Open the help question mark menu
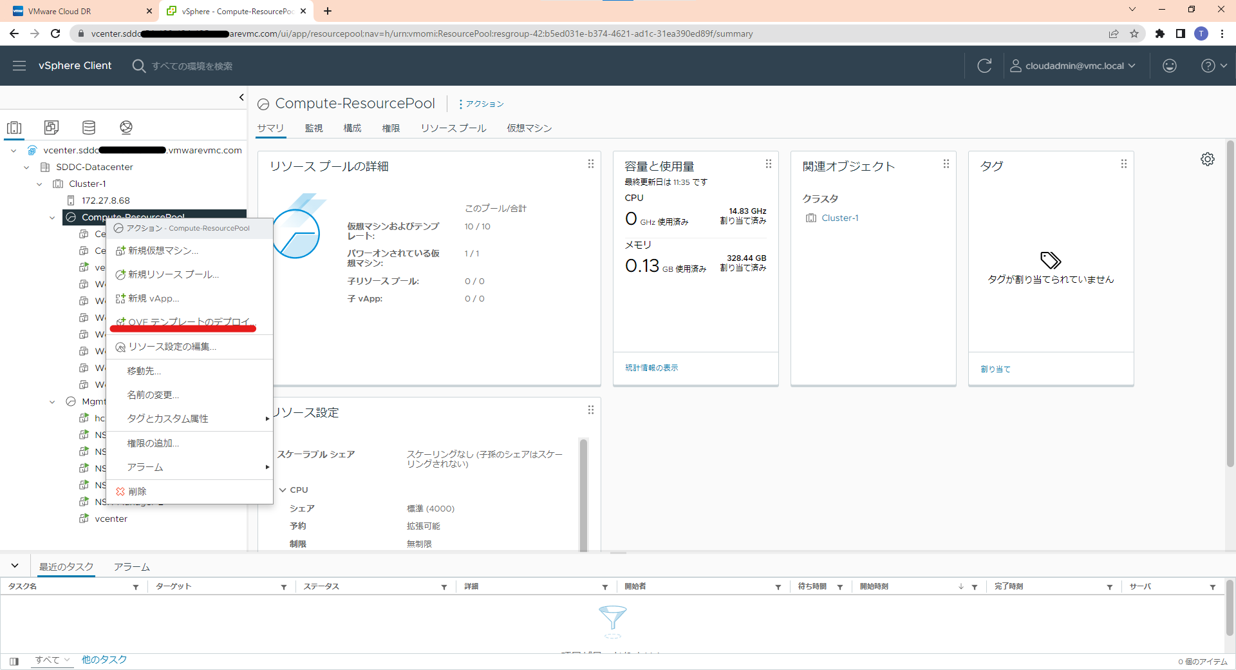The width and height of the screenshot is (1236, 670). [x=1214, y=66]
